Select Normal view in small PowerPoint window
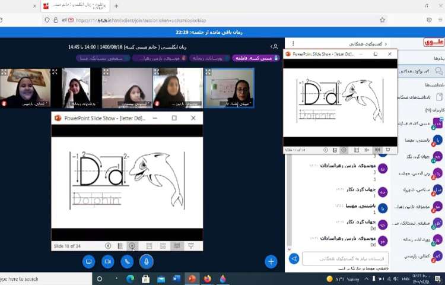Image resolution: width=445 pixels, height=285 pixels. click(x=357, y=150)
